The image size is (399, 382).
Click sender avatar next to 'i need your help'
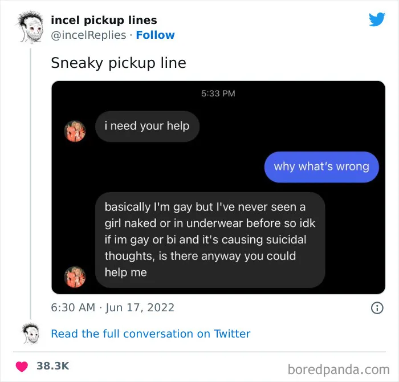click(75, 131)
